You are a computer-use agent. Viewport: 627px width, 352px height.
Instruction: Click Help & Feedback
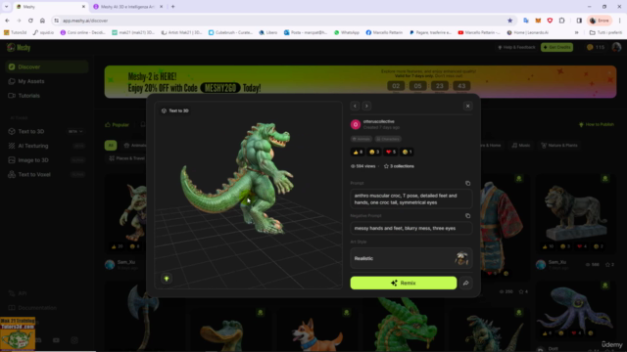516,47
